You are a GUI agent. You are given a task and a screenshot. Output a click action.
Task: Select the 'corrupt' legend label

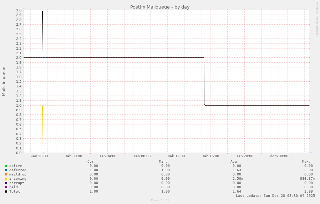pyautogui.click(x=16, y=183)
